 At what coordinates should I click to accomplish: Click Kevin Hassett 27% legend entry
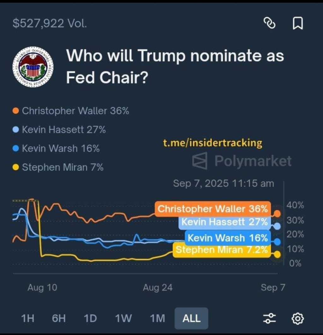pos(64,130)
